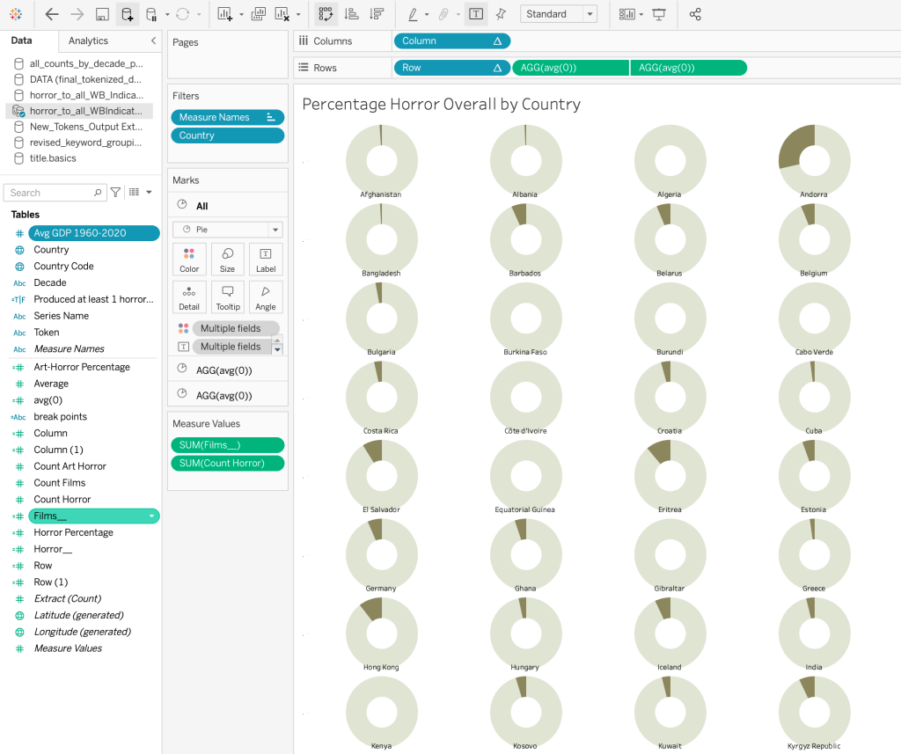901x754 pixels.
Task: Click the filter fields funnel icon
Action: (115, 193)
